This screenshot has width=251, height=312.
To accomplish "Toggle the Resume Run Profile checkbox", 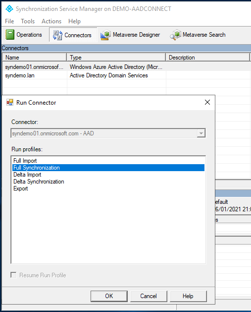I will click(x=13, y=275).
